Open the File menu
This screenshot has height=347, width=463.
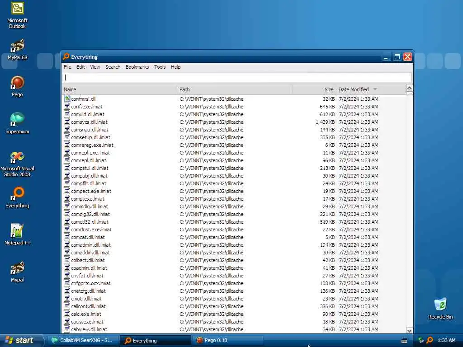pos(67,67)
